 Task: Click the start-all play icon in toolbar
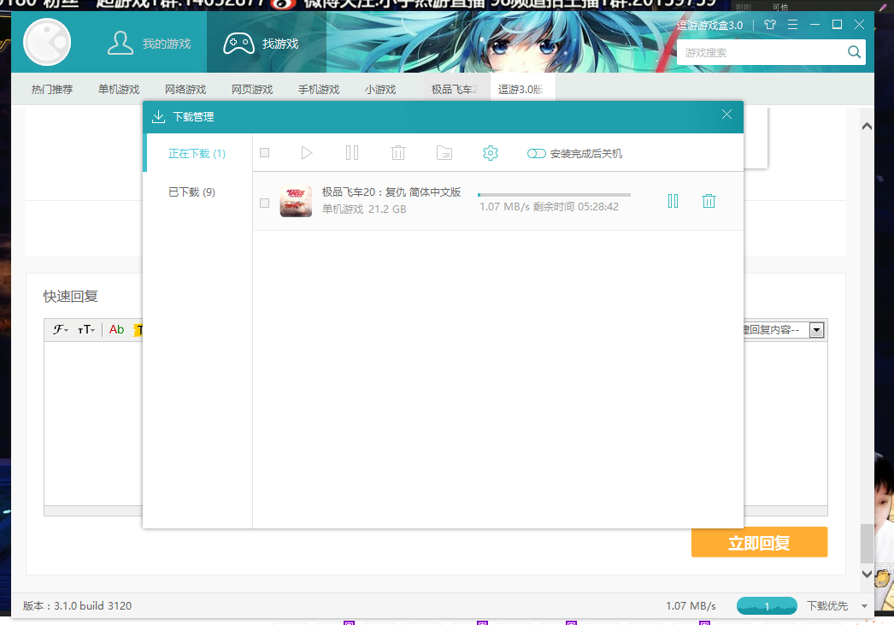tap(306, 153)
